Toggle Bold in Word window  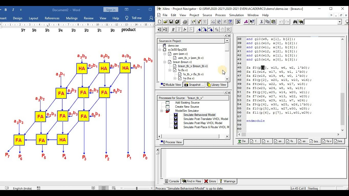pyautogui.click(x=5, y=10)
